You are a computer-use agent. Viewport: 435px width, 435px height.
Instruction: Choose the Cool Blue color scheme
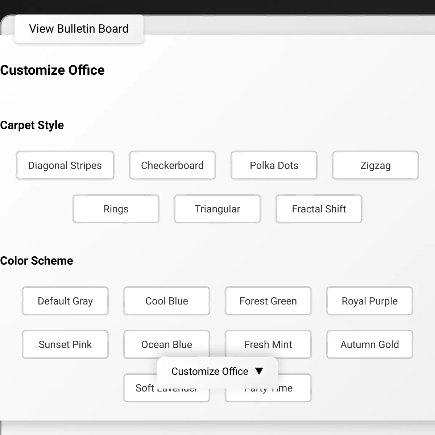(167, 301)
